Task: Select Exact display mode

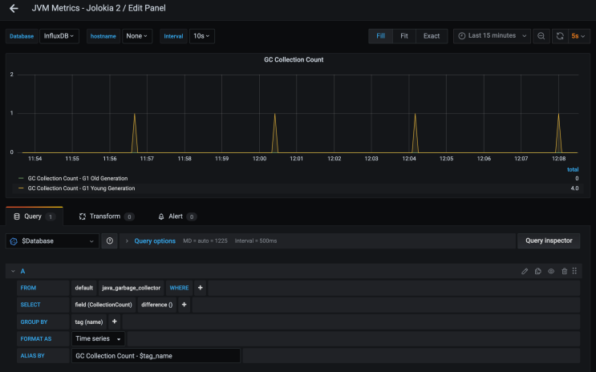Action: coord(432,36)
